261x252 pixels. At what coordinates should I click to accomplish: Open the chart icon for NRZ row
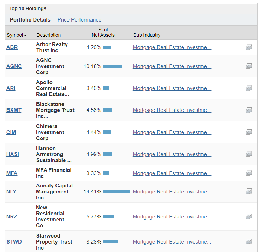coord(249,217)
